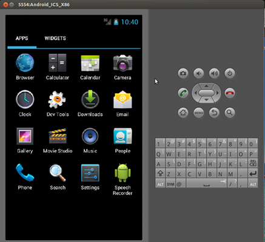Switch to the WIDGETS tab
The width and height of the screenshot is (265, 242).
(x=55, y=38)
